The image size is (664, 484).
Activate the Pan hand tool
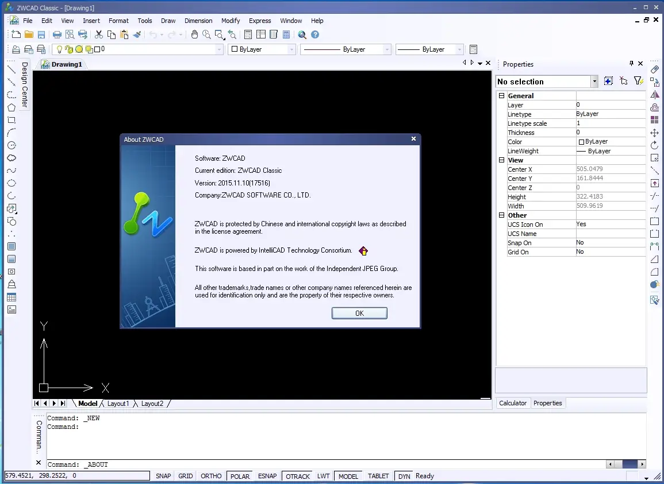tap(194, 34)
